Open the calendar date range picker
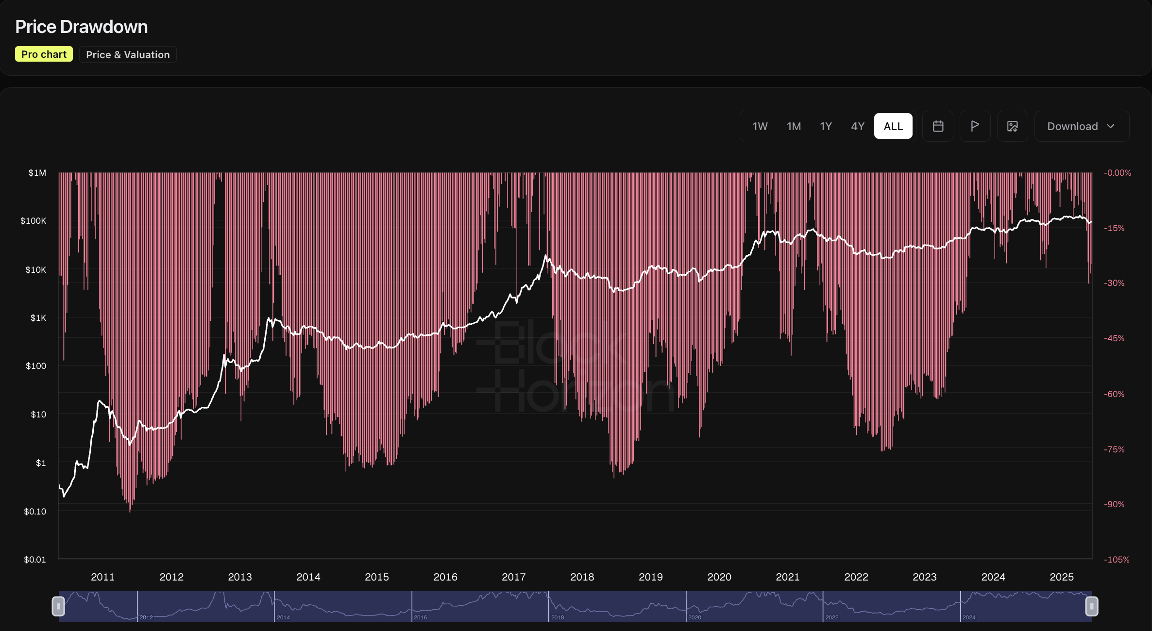The image size is (1152, 631). click(938, 126)
